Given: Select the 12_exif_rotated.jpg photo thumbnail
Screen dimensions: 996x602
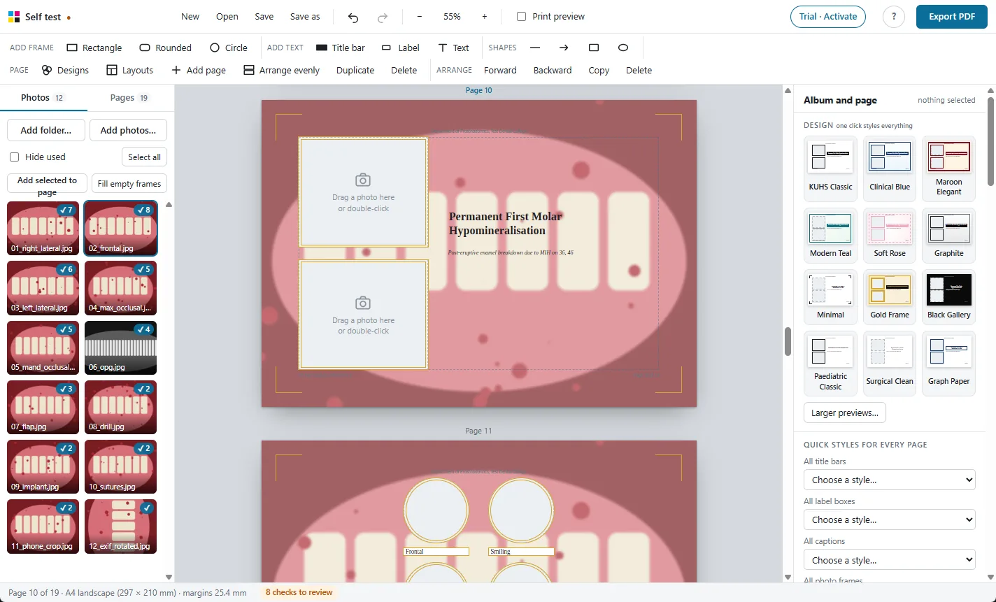Looking at the screenshot, I should (120, 526).
